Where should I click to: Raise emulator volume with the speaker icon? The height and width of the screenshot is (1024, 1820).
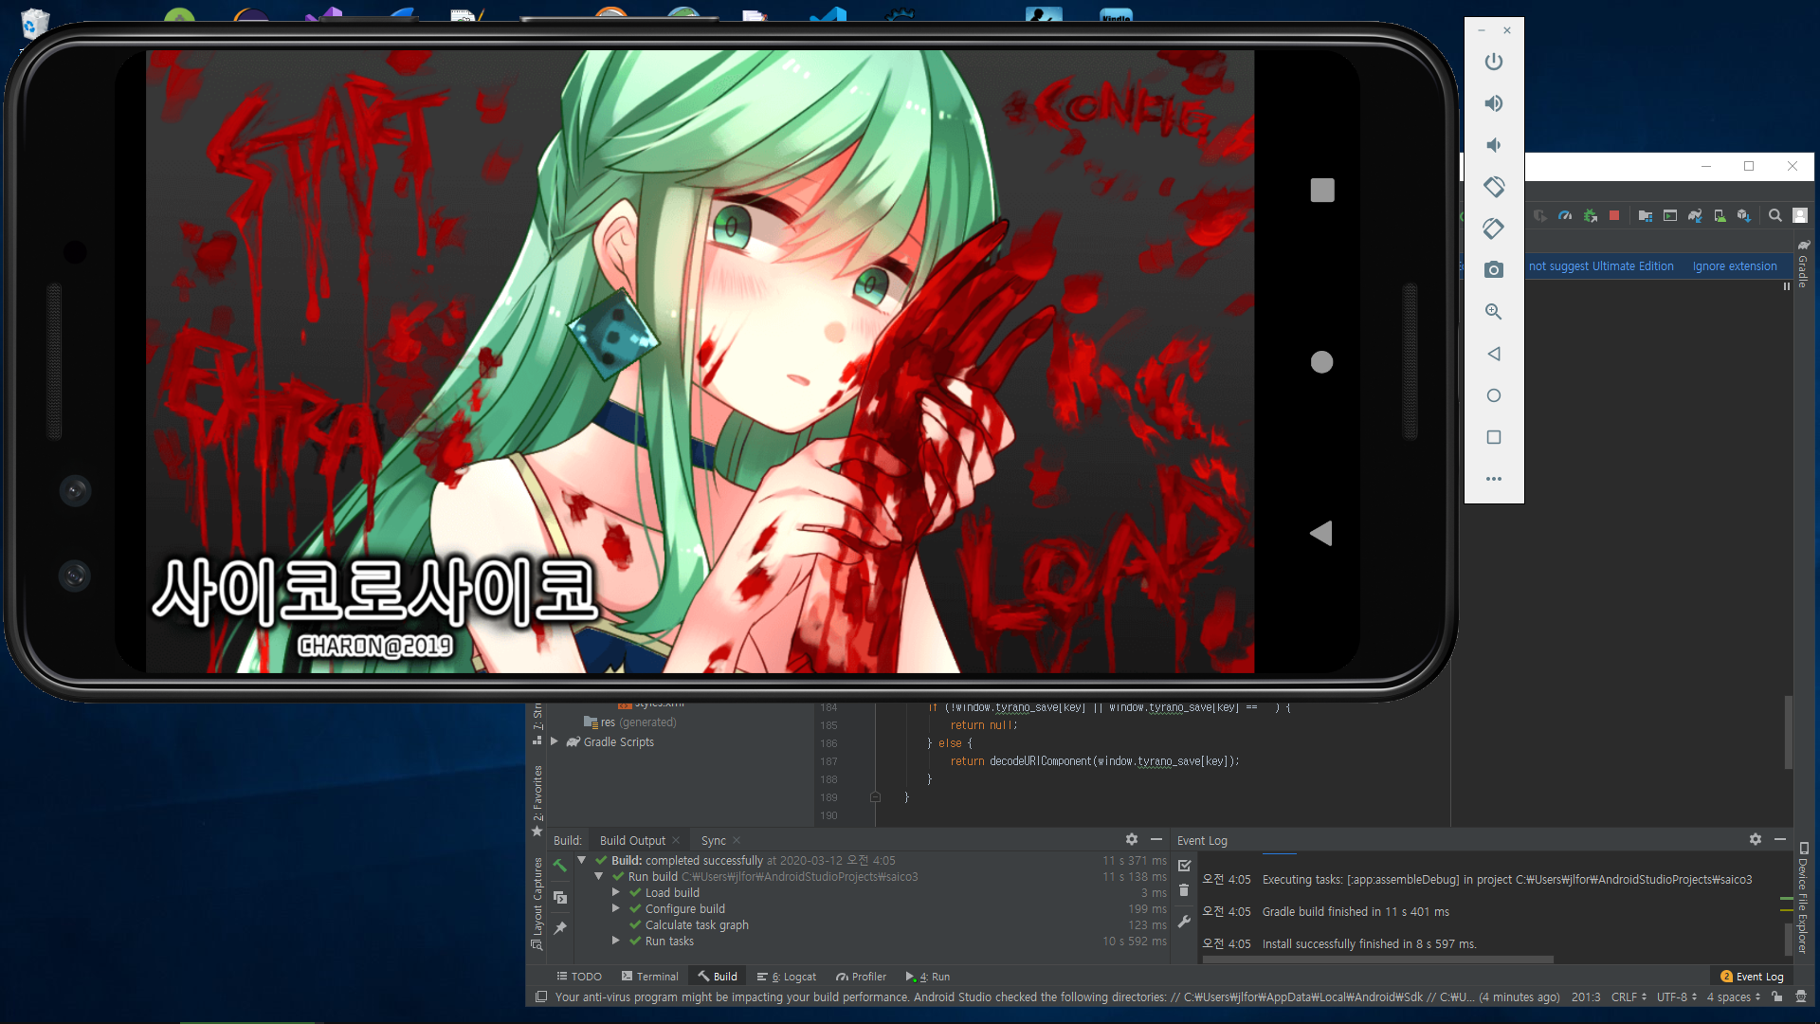click(x=1494, y=103)
